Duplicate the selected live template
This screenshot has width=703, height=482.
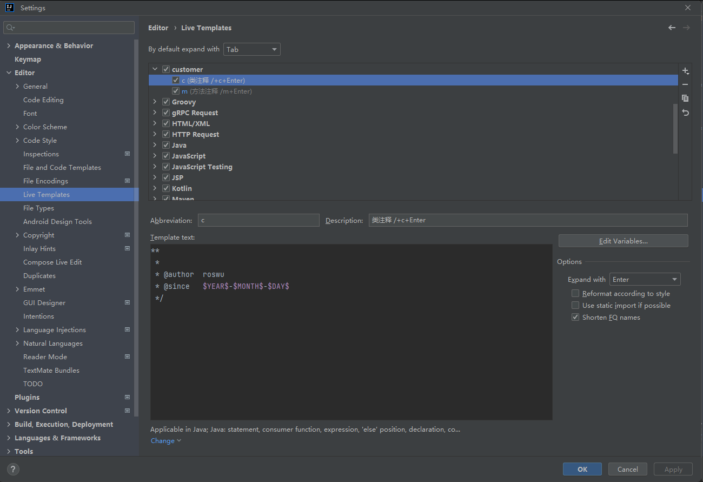point(685,98)
